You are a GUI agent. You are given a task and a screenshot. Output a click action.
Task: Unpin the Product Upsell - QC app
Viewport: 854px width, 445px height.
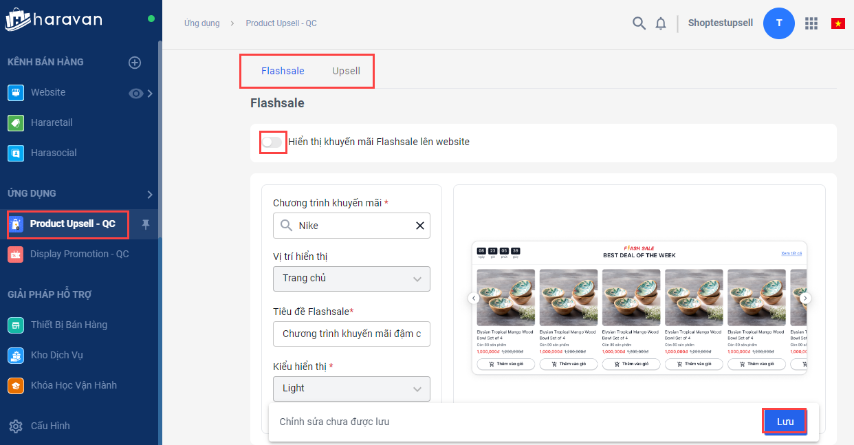click(145, 224)
